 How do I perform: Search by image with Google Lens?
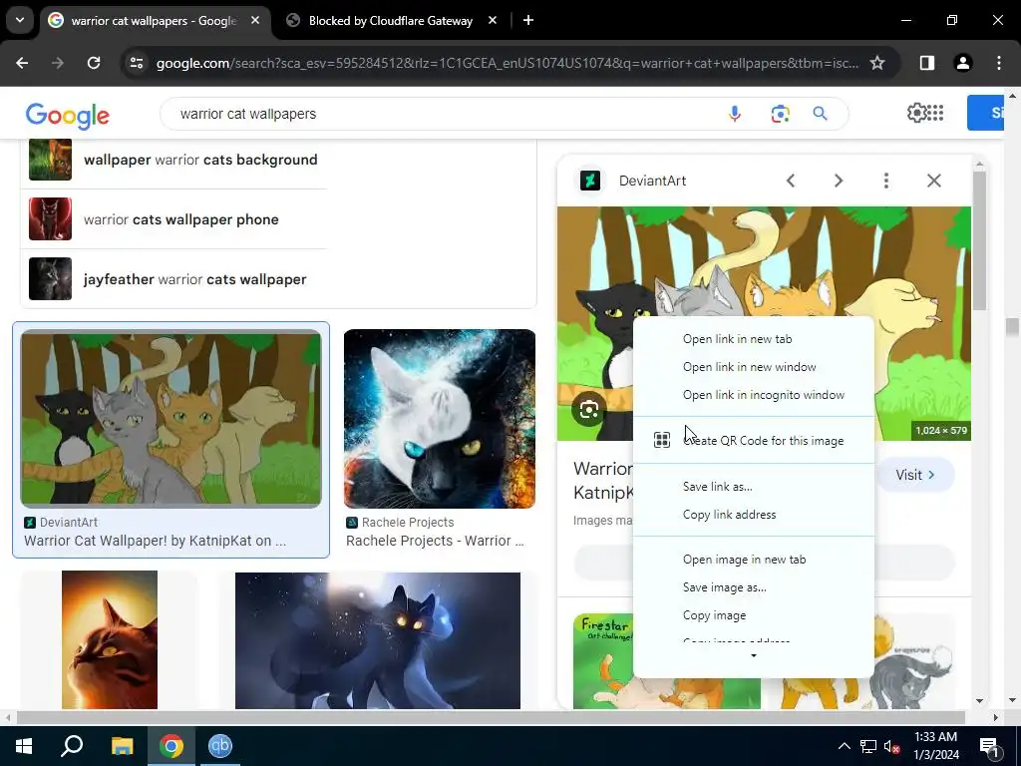click(780, 114)
